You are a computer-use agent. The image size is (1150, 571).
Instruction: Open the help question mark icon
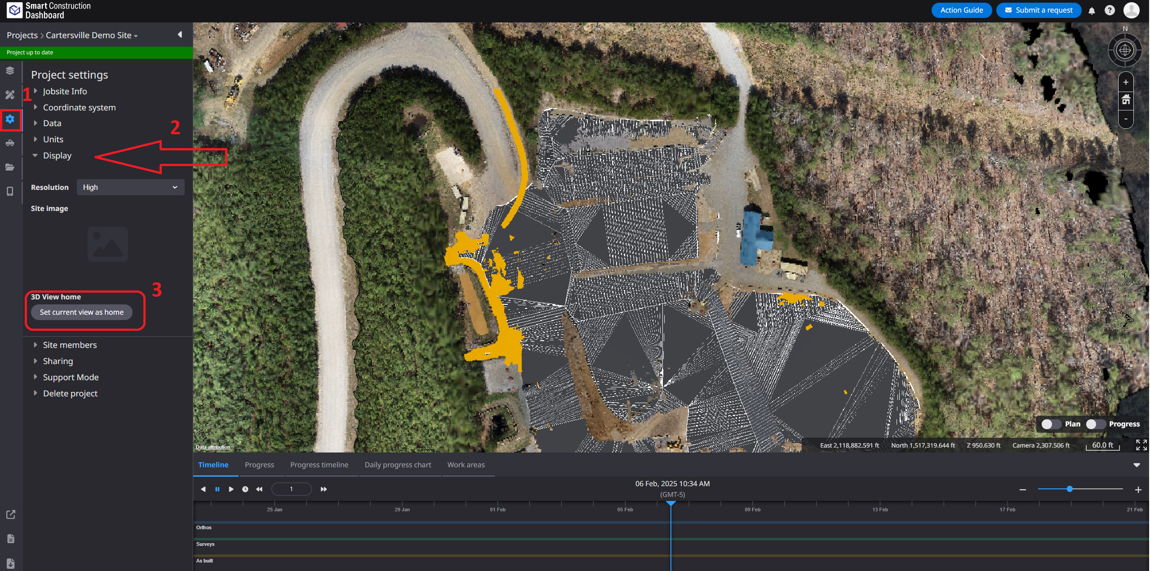click(x=1110, y=10)
